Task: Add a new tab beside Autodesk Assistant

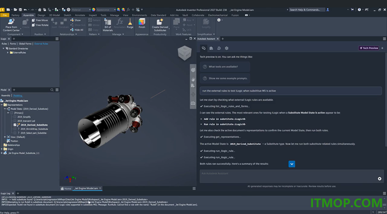Action: coord(223,39)
